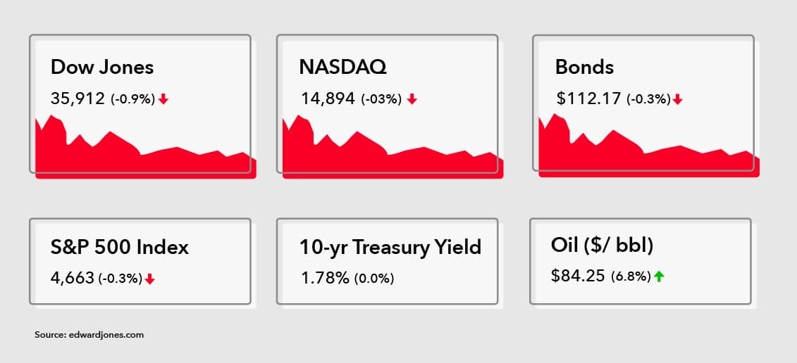This screenshot has width=797, height=363.
Task: Select the Bonds card title
Action: (x=584, y=67)
